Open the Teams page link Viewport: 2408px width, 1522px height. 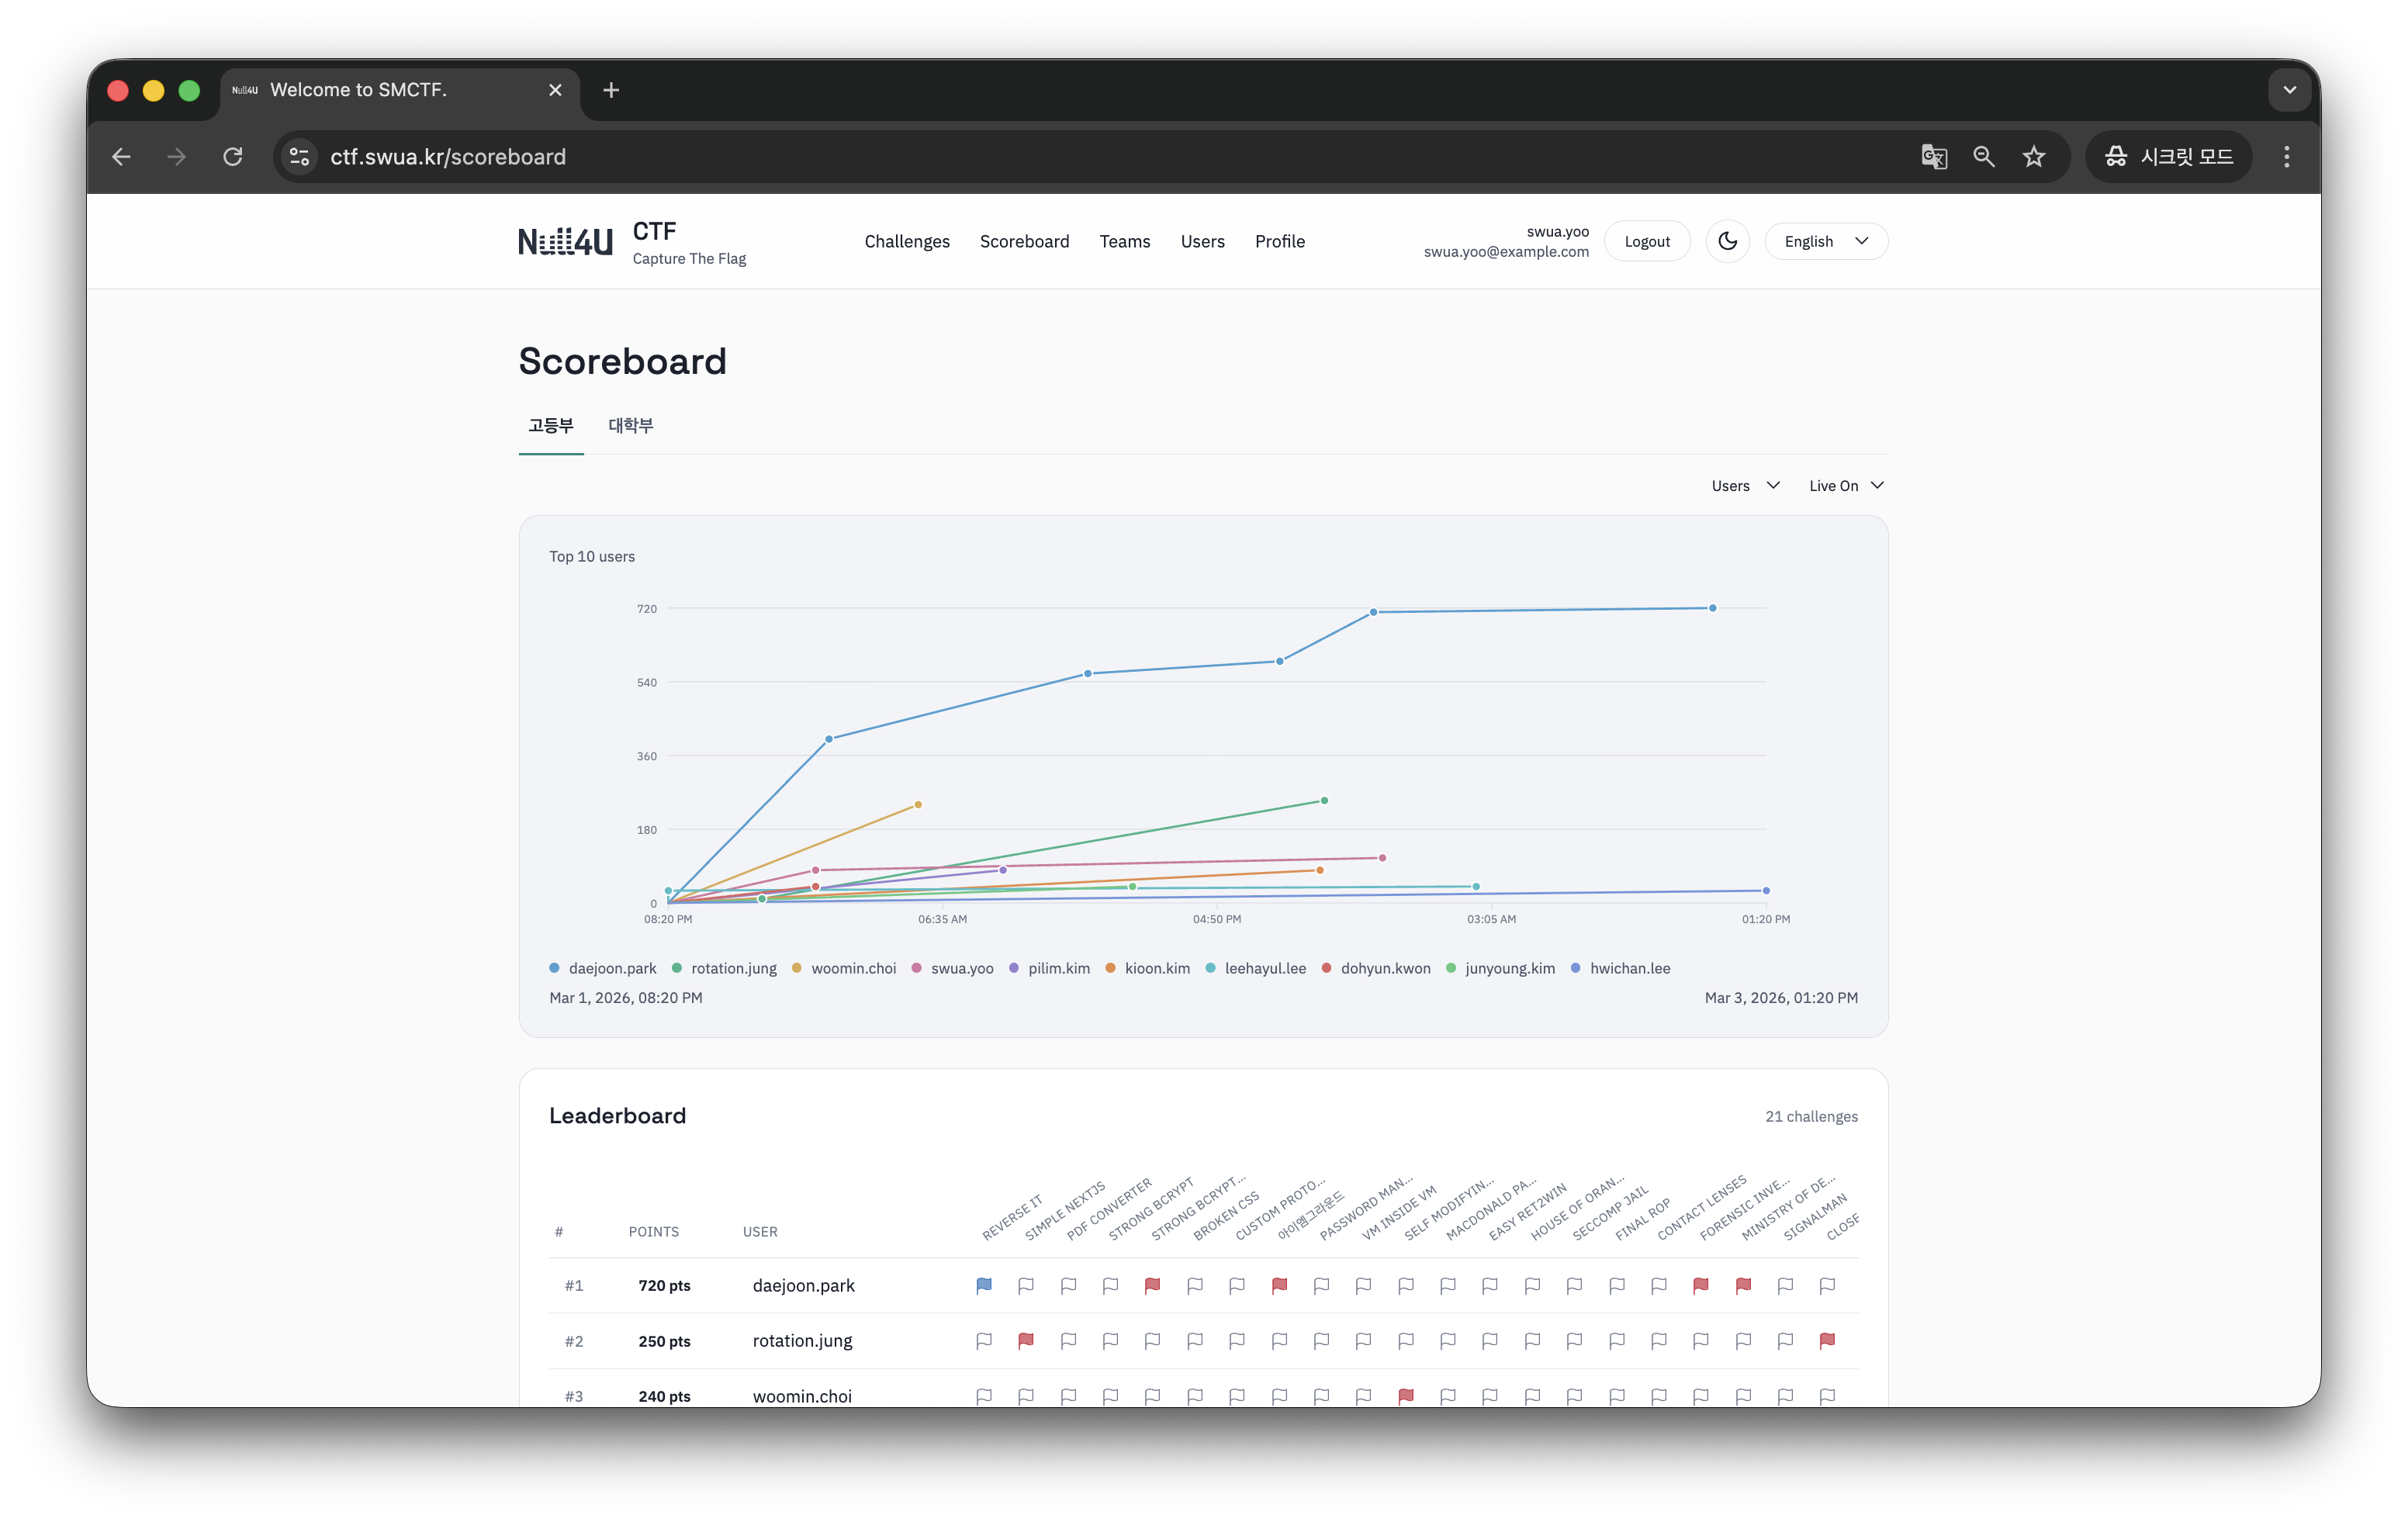[x=1124, y=241]
